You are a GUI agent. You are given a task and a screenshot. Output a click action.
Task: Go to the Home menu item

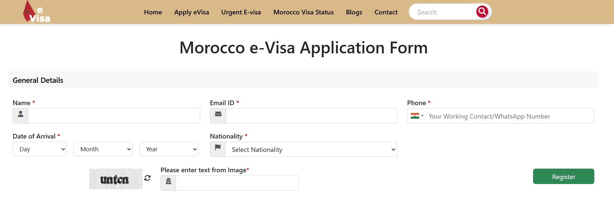click(153, 12)
